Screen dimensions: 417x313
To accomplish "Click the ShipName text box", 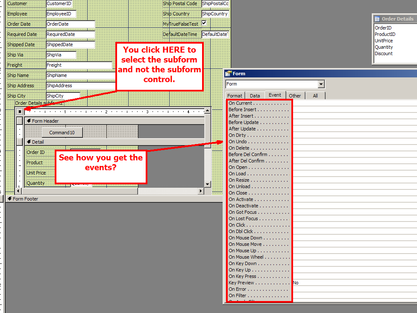I will coord(81,75).
